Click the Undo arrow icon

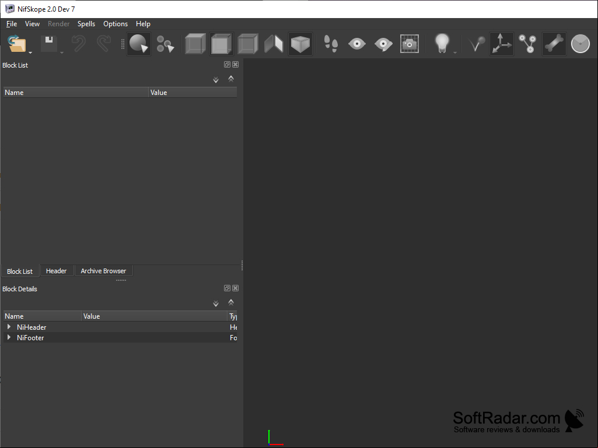tap(79, 44)
